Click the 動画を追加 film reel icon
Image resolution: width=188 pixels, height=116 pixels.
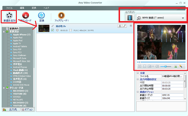(9, 15)
